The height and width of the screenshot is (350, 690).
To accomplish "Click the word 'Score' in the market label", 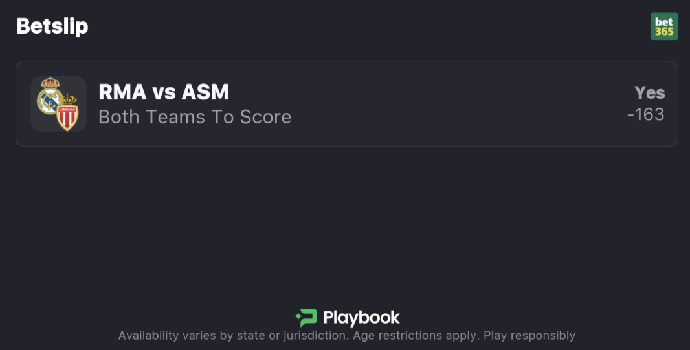I will coord(265,117).
